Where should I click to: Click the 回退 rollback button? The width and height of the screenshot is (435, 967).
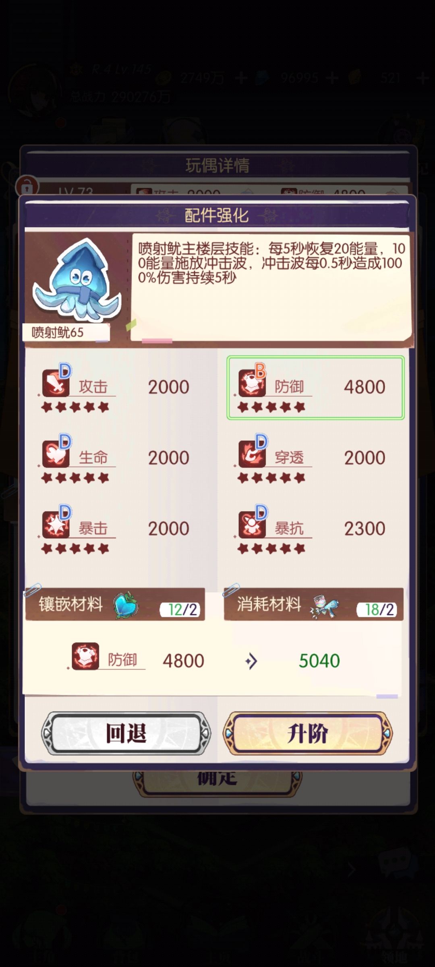[126, 733]
